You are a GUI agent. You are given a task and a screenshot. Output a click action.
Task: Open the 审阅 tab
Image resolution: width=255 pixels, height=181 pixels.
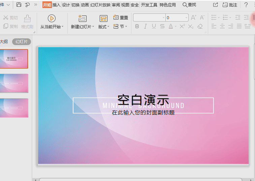click(116, 5)
